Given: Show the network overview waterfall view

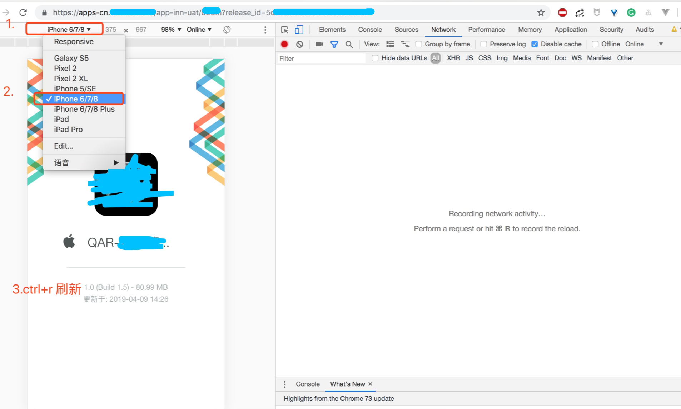Looking at the screenshot, I should tap(405, 44).
